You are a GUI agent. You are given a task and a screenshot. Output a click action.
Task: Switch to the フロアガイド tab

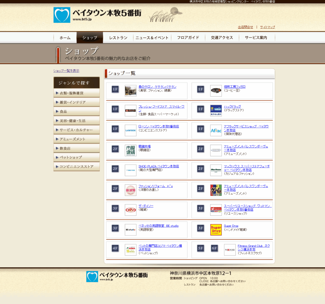(x=188, y=38)
